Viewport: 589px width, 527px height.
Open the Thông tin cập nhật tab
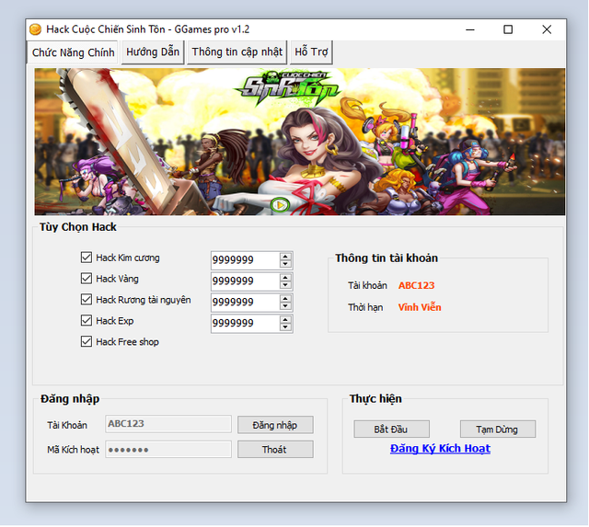(x=237, y=52)
